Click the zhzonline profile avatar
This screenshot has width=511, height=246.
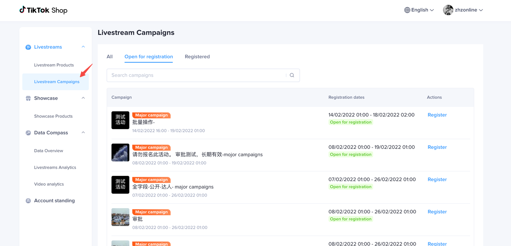click(448, 10)
